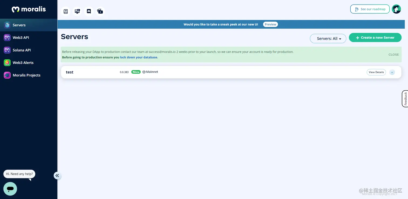
Task: Click the Web3 API sidebar icon
Action: tap(7, 37)
